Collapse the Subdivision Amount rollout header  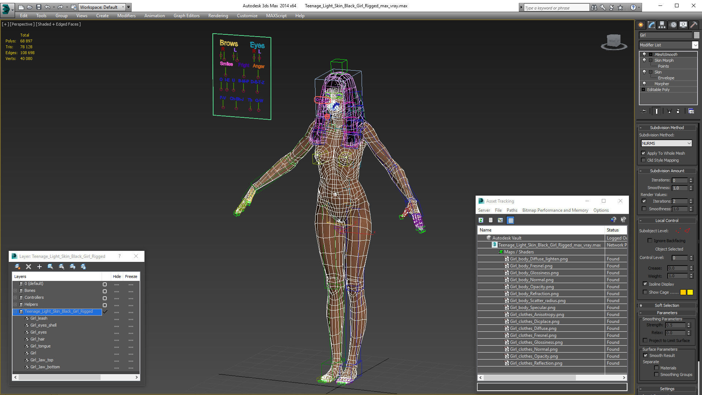pyautogui.click(x=667, y=171)
